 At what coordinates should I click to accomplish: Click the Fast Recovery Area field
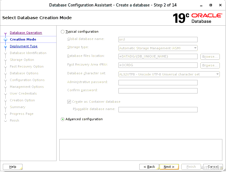coord(158,65)
